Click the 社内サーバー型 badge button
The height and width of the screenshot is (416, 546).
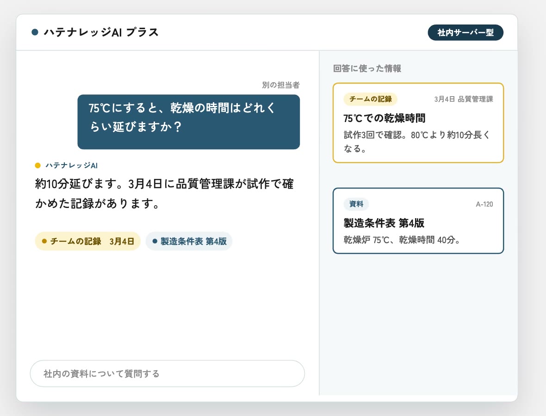(x=465, y=32)
